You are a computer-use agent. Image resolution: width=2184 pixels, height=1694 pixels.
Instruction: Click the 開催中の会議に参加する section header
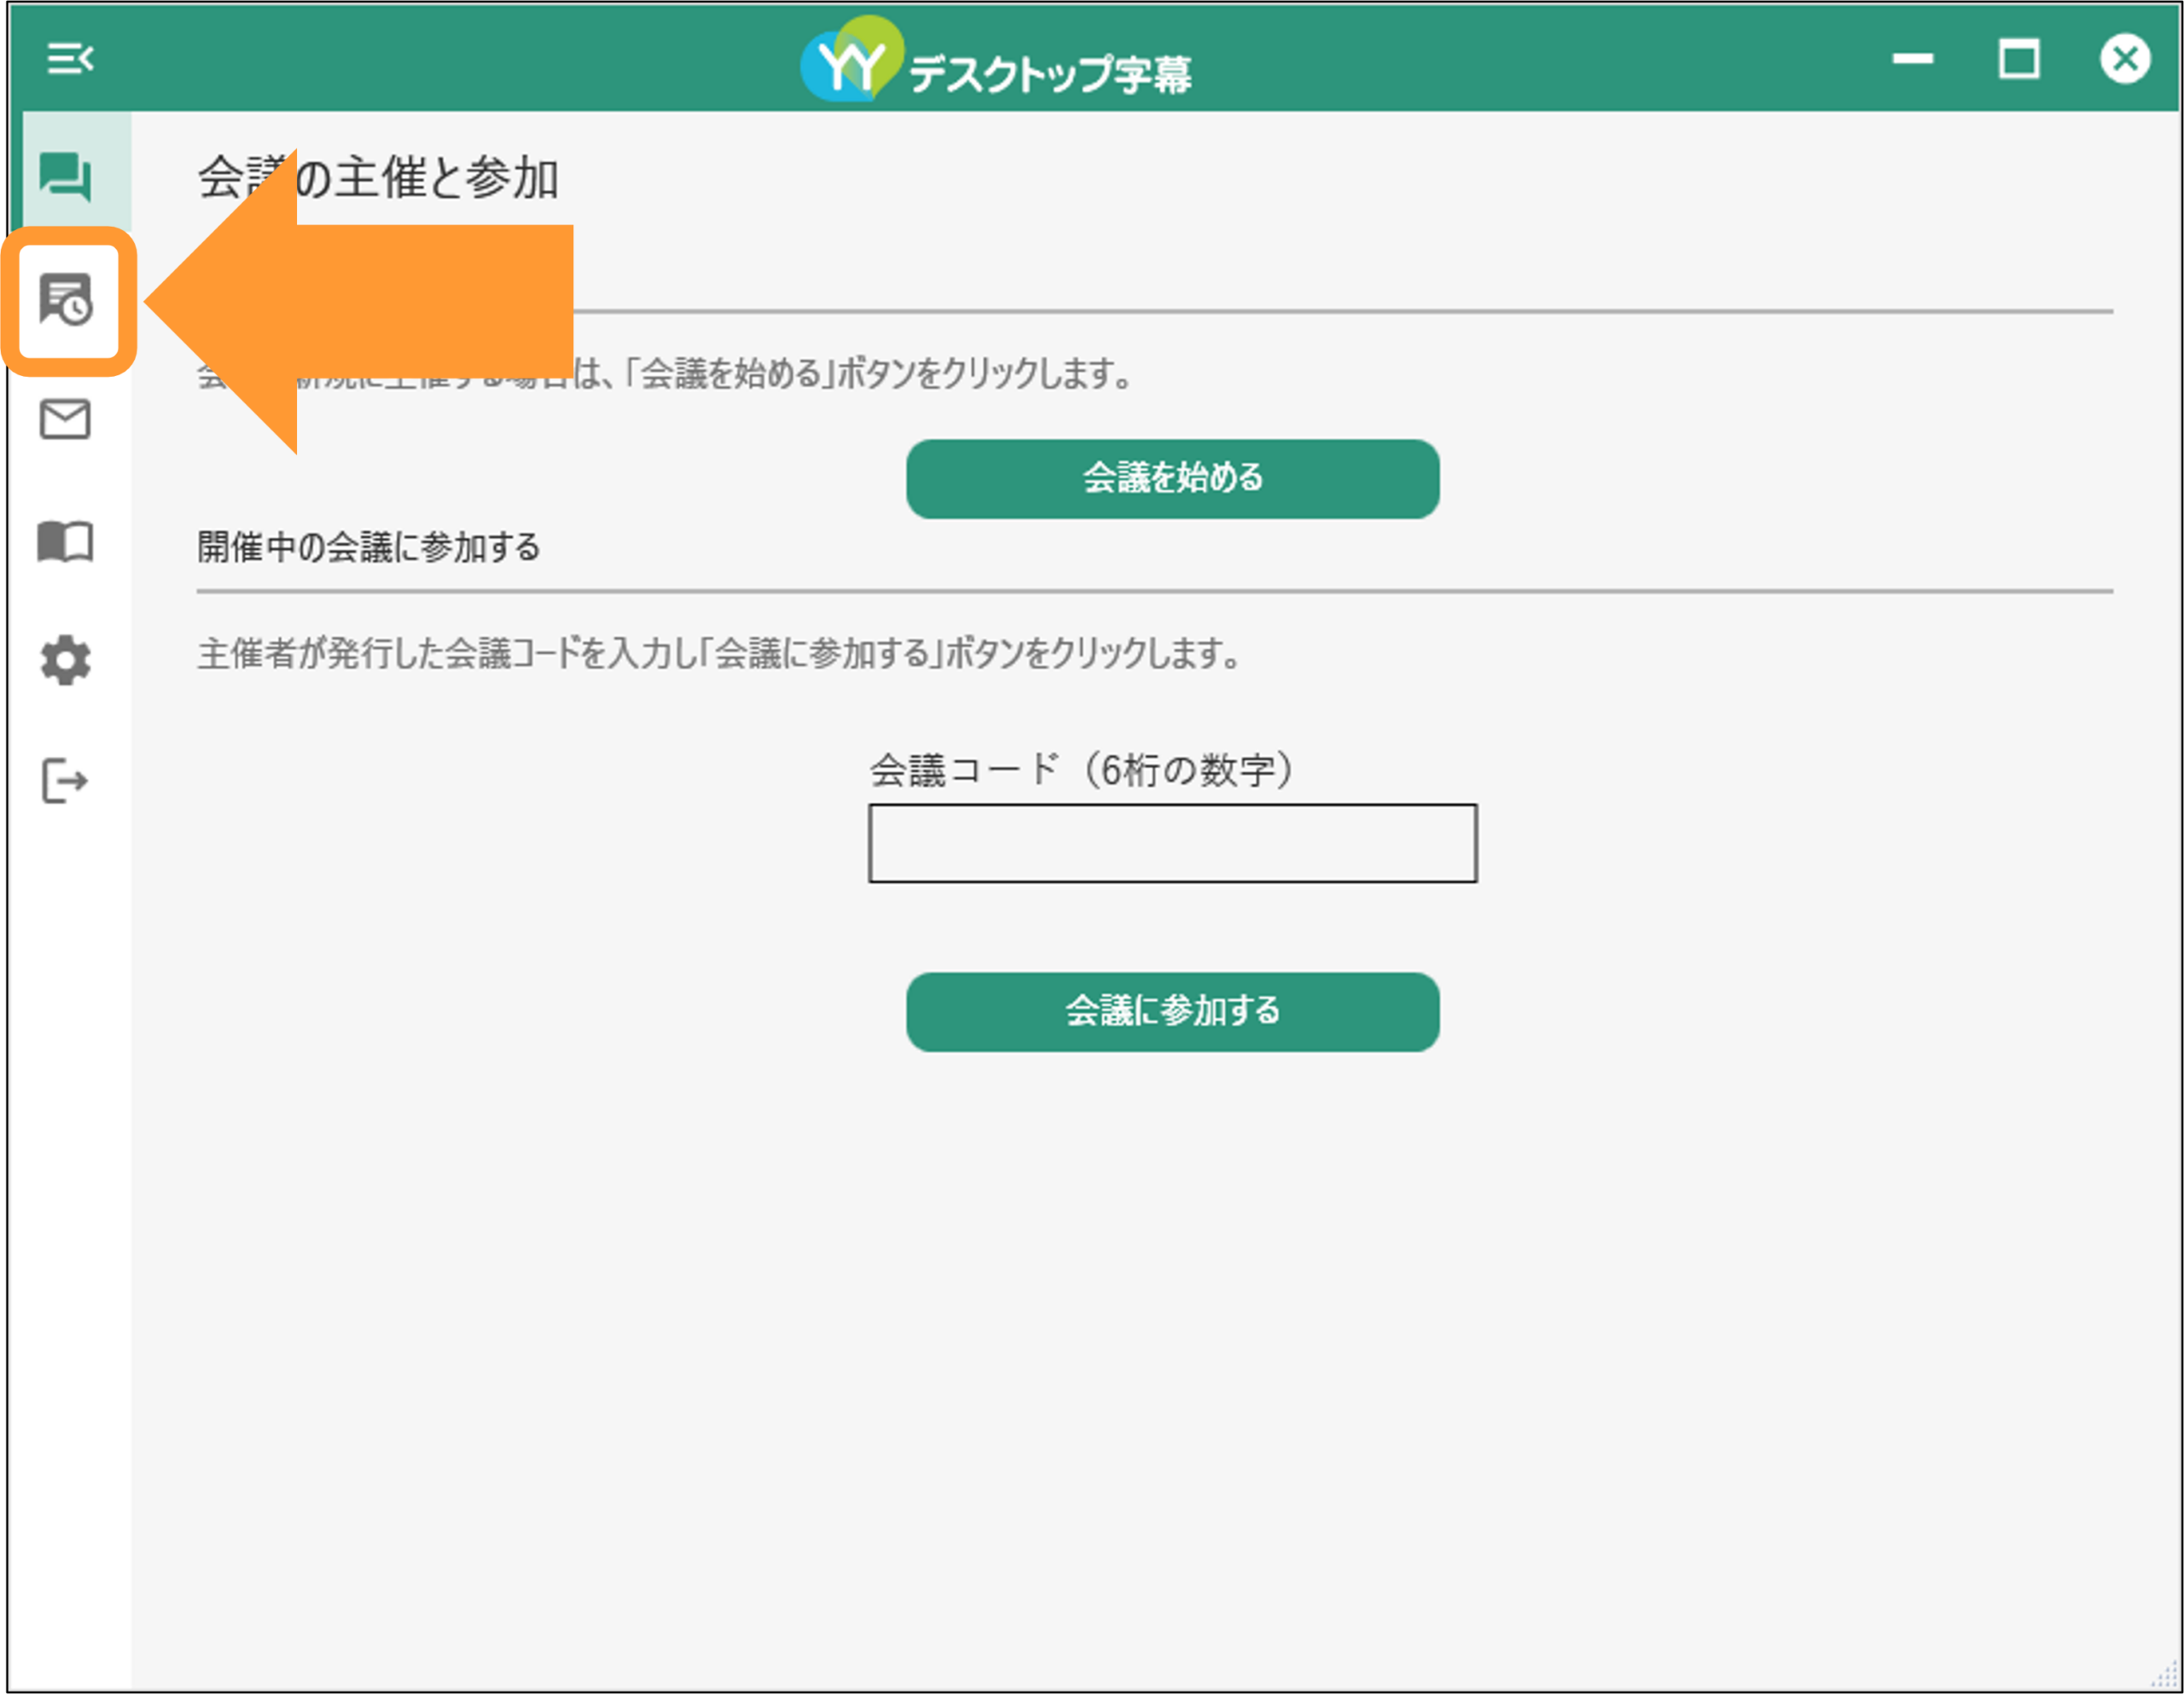(369, 547)
